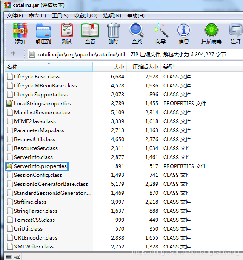Screen dimensions: 243x260
Task: Select ResourceSet.class file name
Action: pos(36,148)
